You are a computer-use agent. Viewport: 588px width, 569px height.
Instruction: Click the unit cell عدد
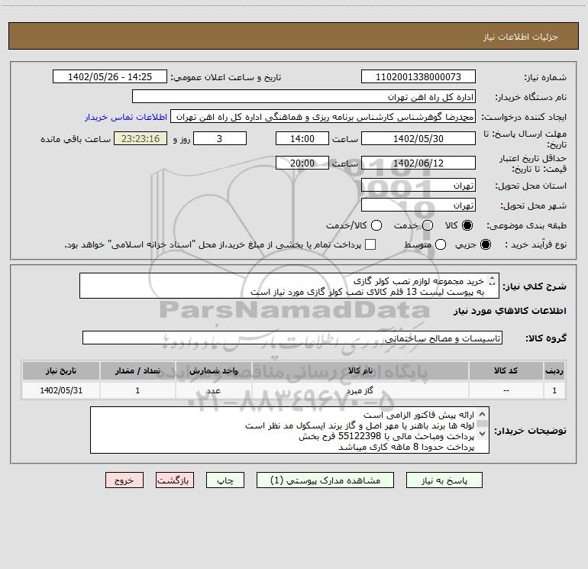tap(213, 390)
